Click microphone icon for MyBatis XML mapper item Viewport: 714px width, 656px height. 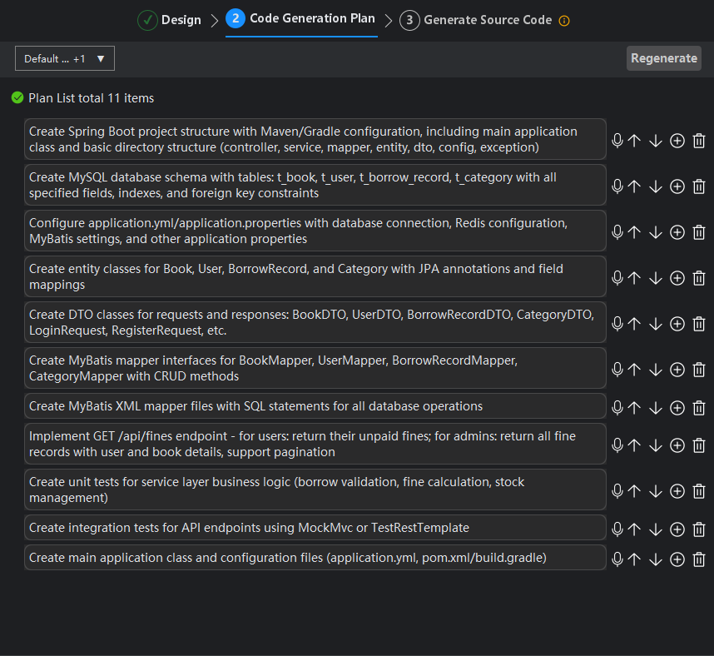tap(617, 407)
